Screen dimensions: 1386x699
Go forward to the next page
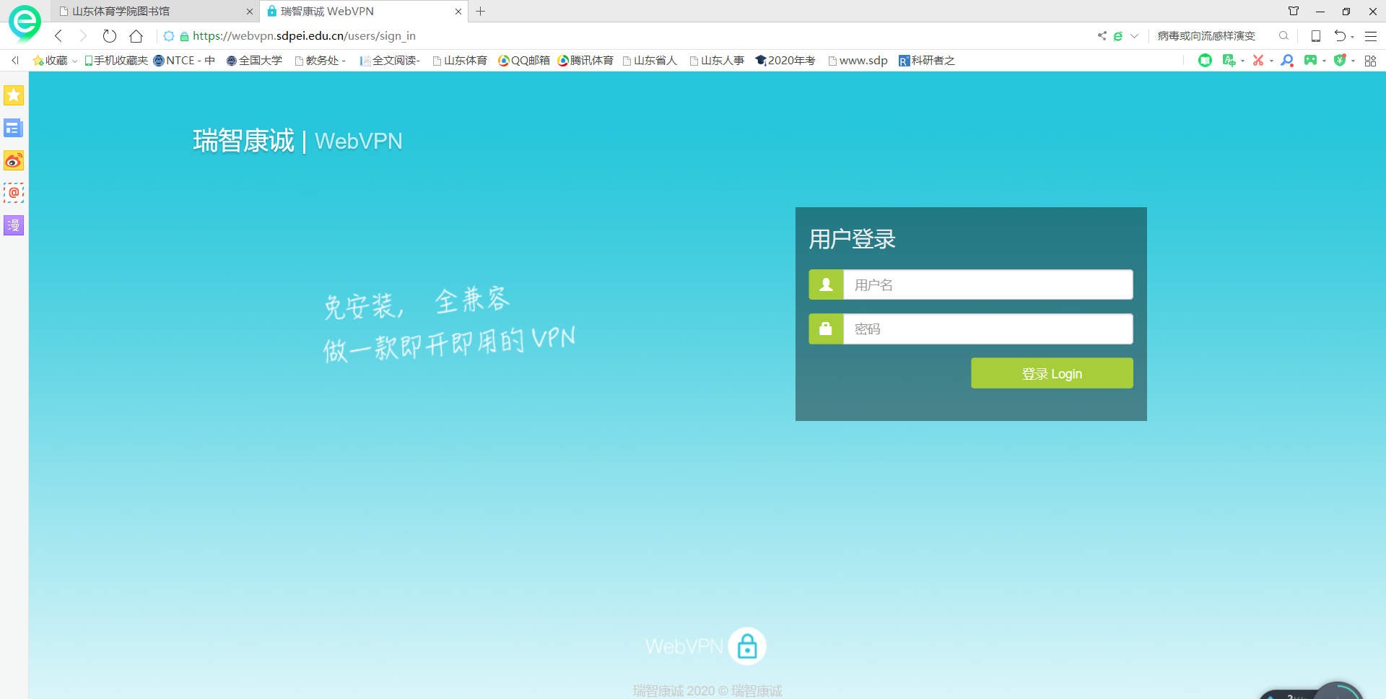83,36
